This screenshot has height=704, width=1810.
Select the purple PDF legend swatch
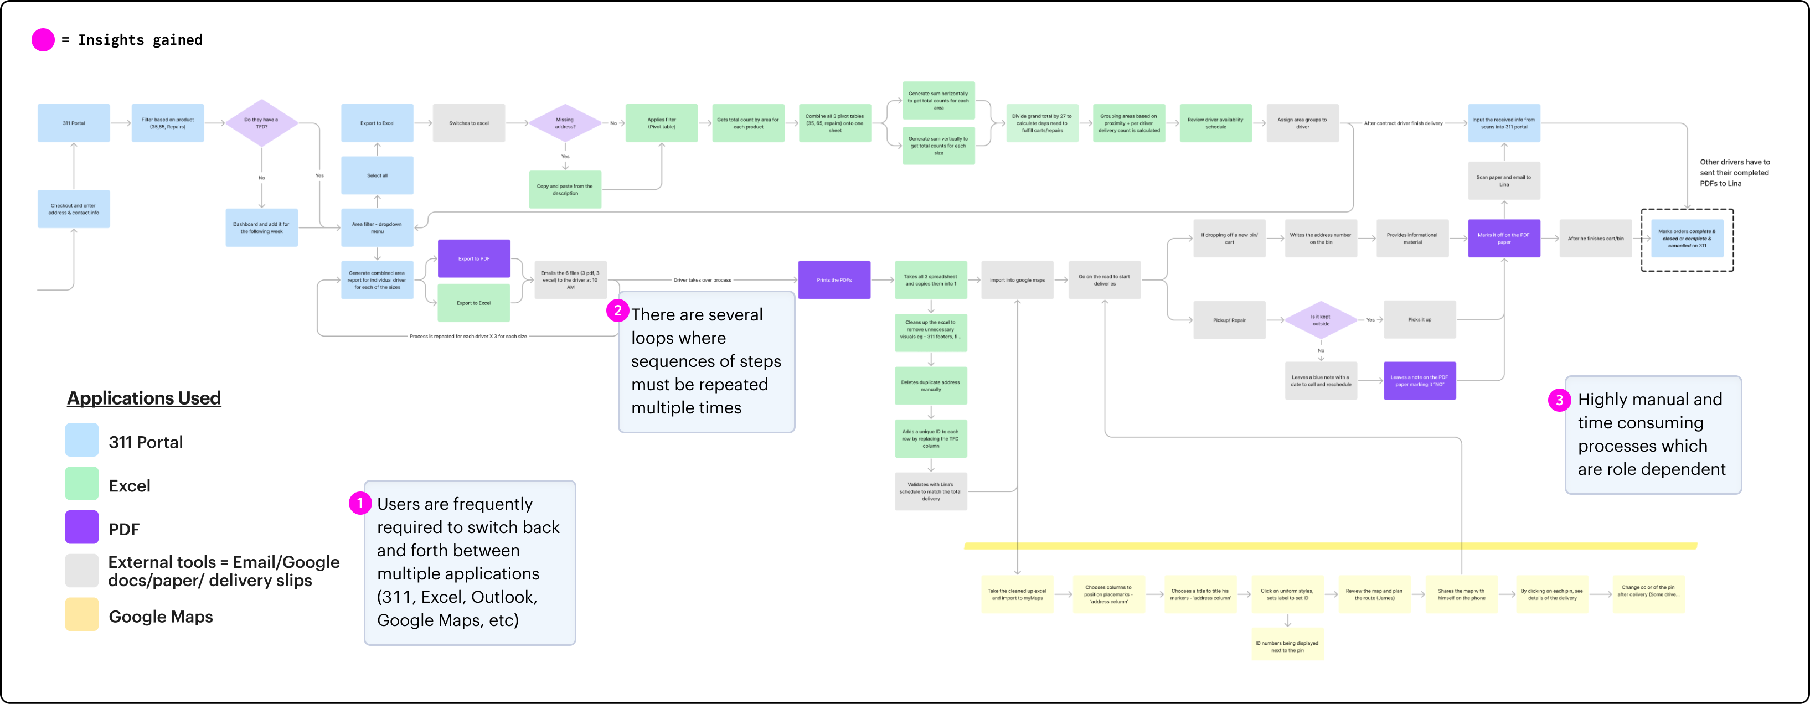coord(81,527)
